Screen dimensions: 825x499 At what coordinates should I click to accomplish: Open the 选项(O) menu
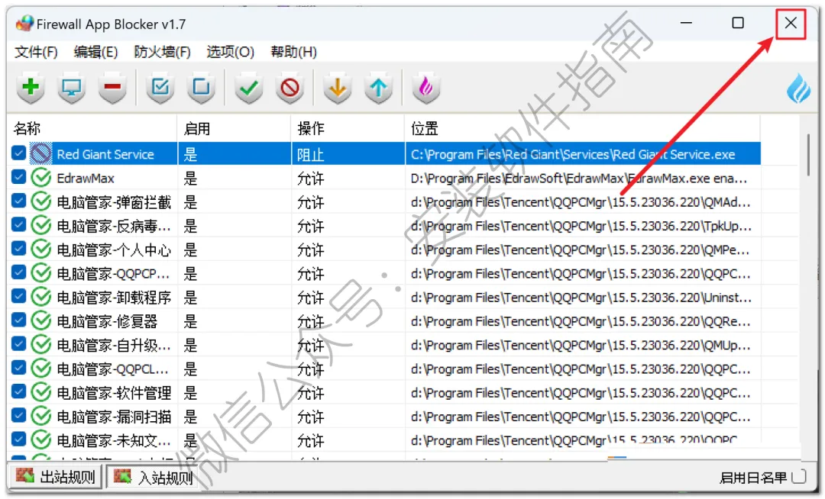pos(231,52)
